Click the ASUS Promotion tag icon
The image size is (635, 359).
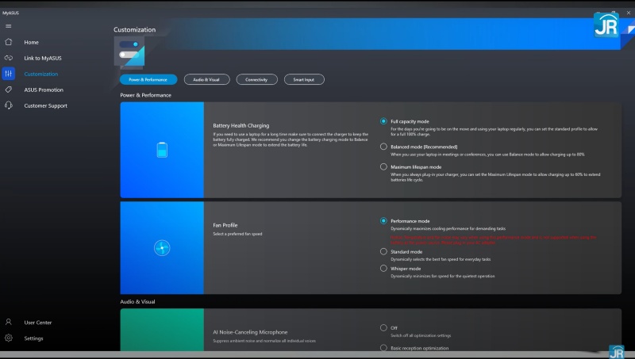point(9,90)
